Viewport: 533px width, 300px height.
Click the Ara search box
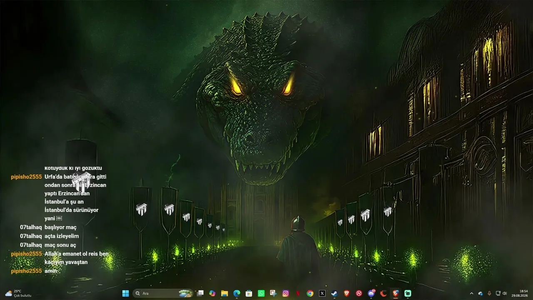point(163,293)
